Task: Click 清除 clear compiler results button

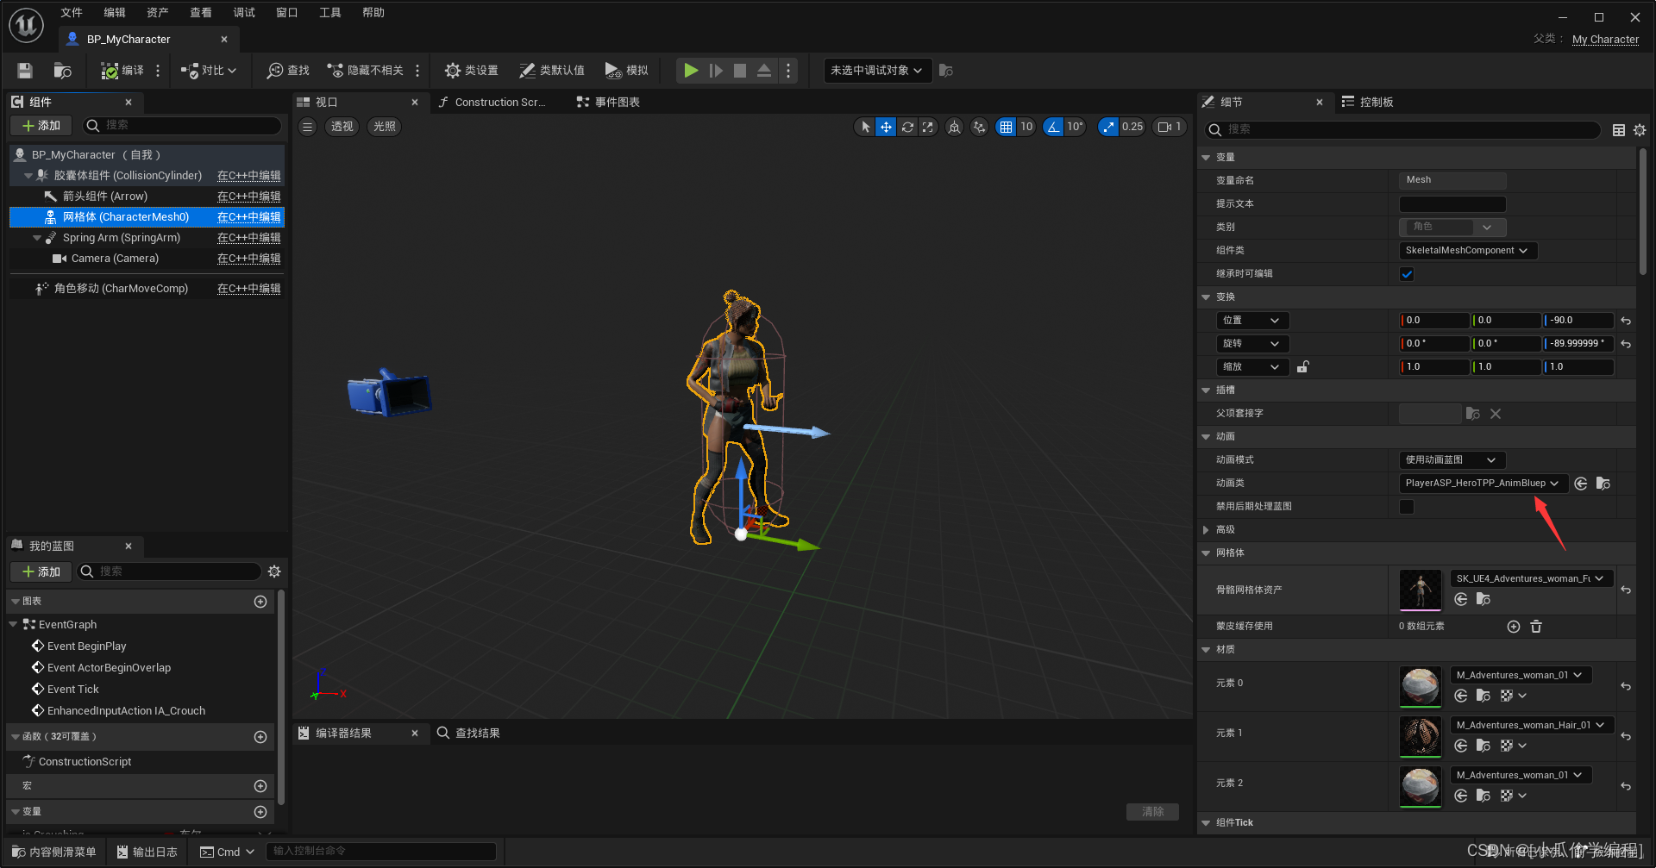Action: [1152, 812]
